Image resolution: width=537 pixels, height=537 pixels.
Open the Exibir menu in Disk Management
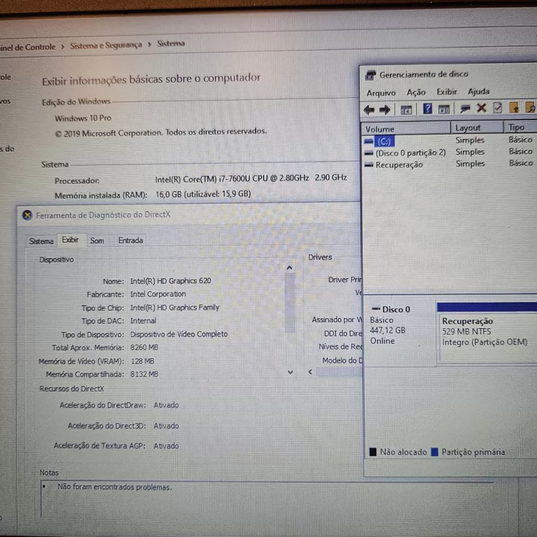pyautogui.click(x=446, y=92)
